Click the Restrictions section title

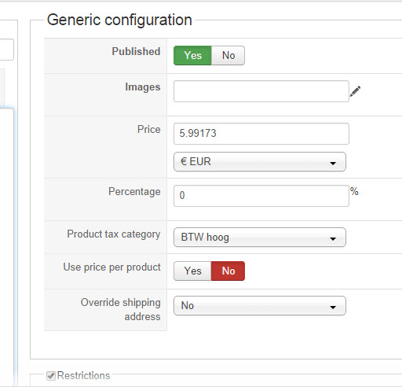click(x=83, y=375)
